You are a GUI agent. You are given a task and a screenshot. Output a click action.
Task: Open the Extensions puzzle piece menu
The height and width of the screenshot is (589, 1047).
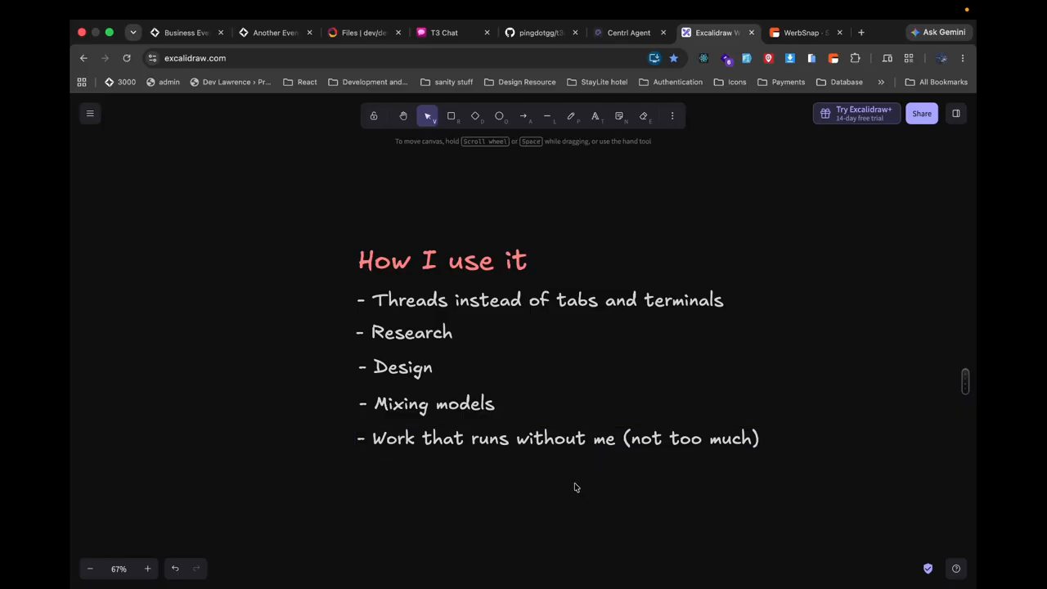(x=856, y=58)
